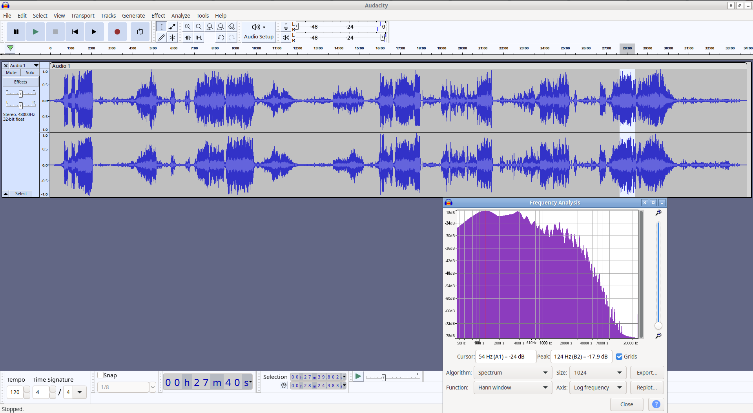Click the Tempo 120 input field
Image resolution: width=753 pixels, height=413 pixels.
click(15, 392)
